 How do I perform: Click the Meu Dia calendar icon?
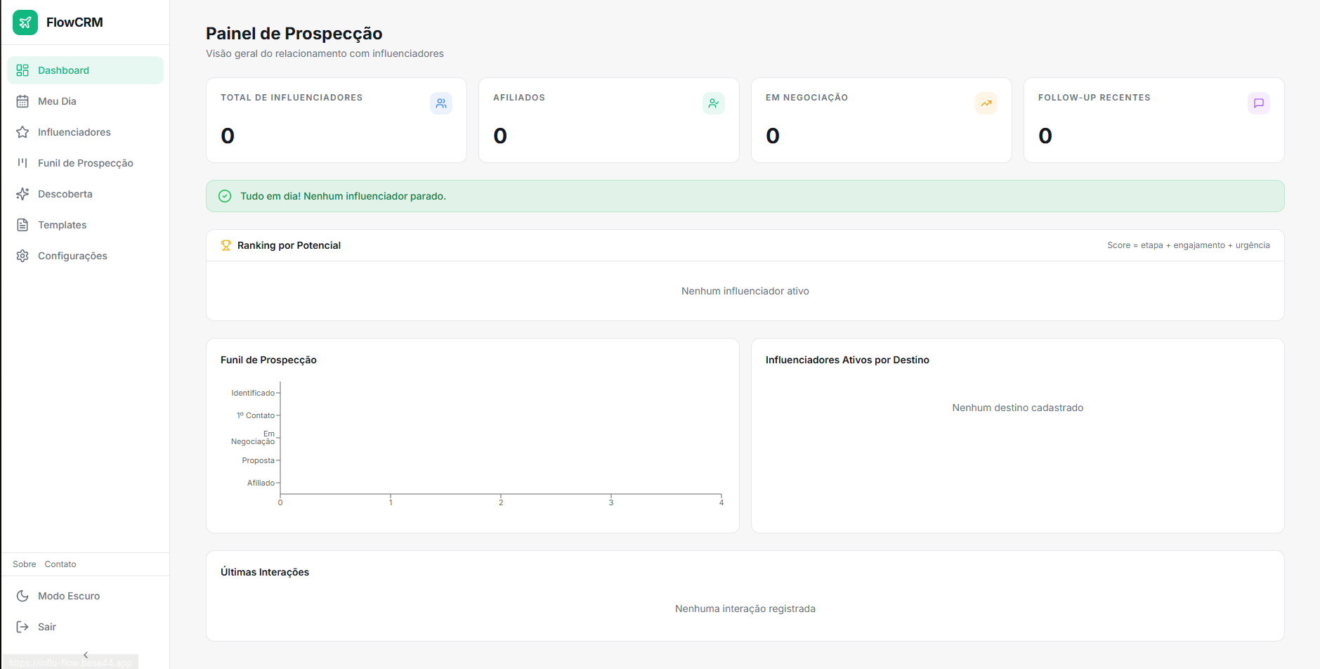point(22,101)
